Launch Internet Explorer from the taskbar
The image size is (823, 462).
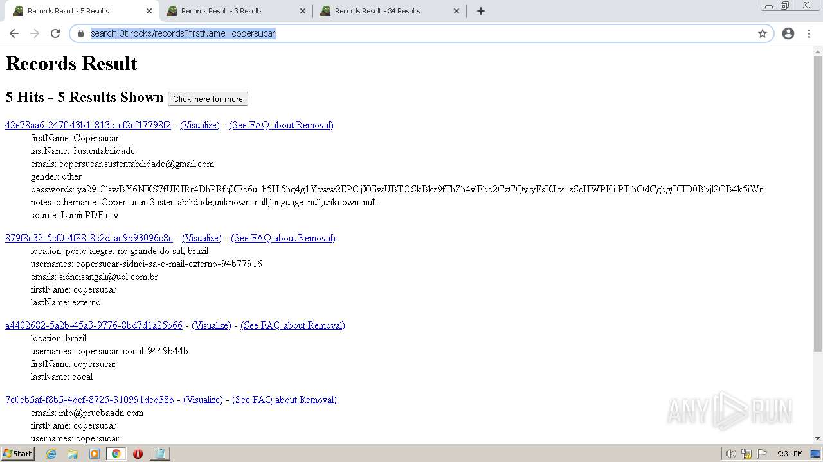(x=51, y=454)
